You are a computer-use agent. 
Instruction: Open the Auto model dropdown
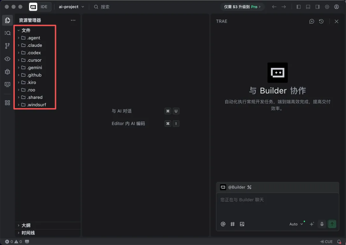[x=296, y=224]
